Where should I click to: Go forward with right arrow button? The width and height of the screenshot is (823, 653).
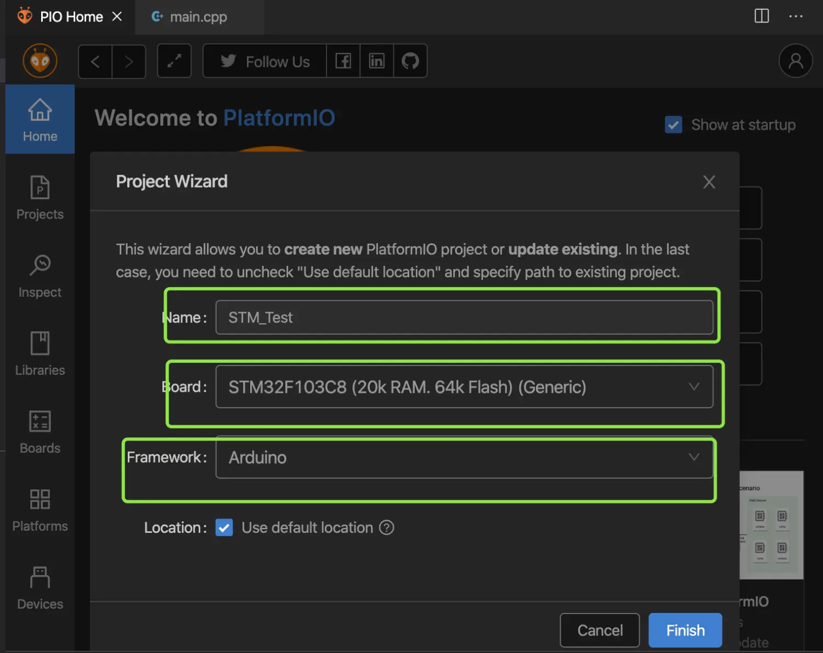129,61
